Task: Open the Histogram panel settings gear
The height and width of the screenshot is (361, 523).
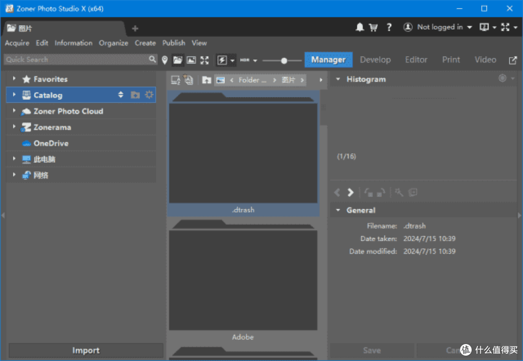Action: click(x=502, y=78)
